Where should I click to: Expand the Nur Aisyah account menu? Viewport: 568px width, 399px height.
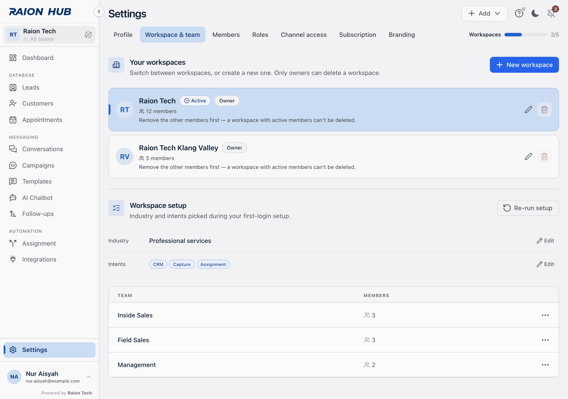(49, 377)
